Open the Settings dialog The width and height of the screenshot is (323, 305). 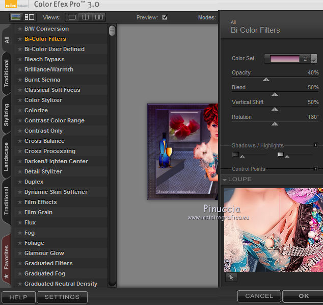62,297
